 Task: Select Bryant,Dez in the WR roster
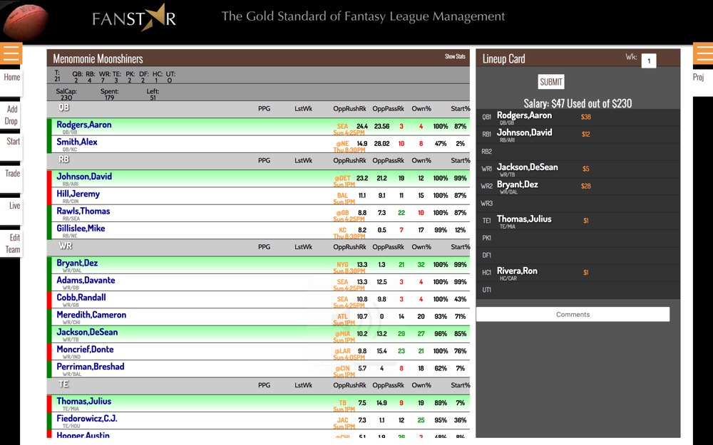(x=77, y=263)
